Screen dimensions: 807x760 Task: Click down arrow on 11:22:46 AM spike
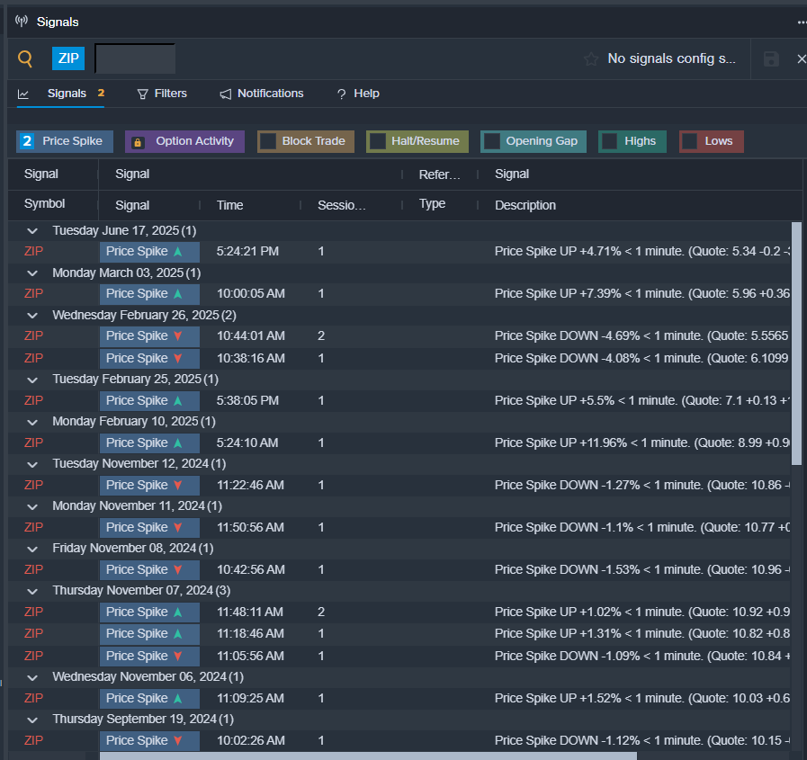178,485
